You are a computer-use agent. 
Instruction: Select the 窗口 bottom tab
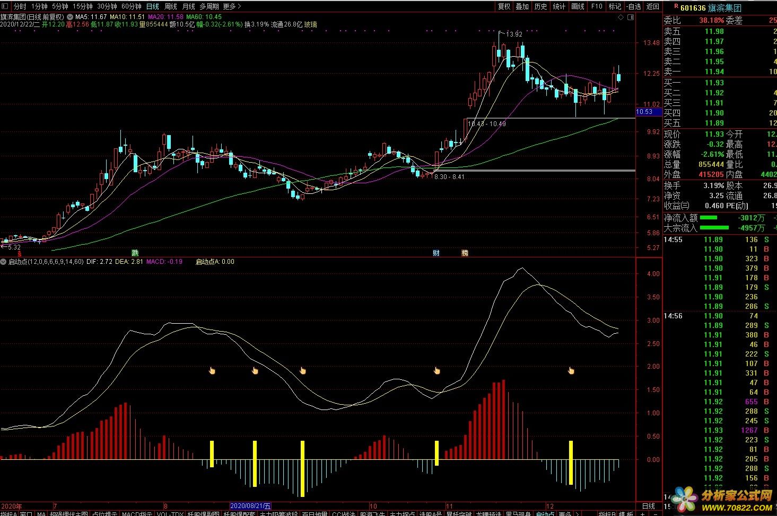pos(26,514)
